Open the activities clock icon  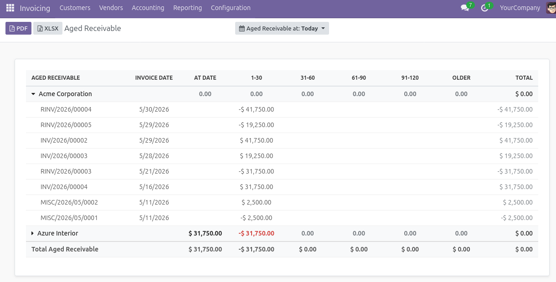point(484,8)
